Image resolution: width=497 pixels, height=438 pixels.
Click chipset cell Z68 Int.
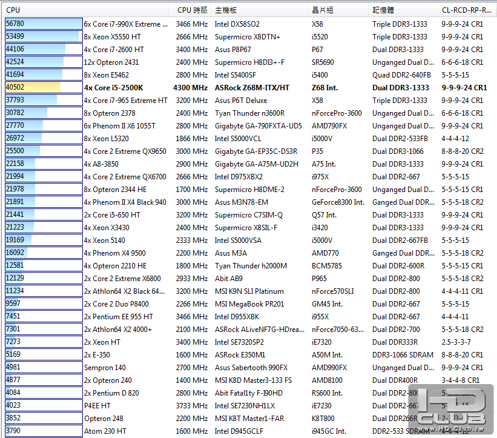click(324, 87)
